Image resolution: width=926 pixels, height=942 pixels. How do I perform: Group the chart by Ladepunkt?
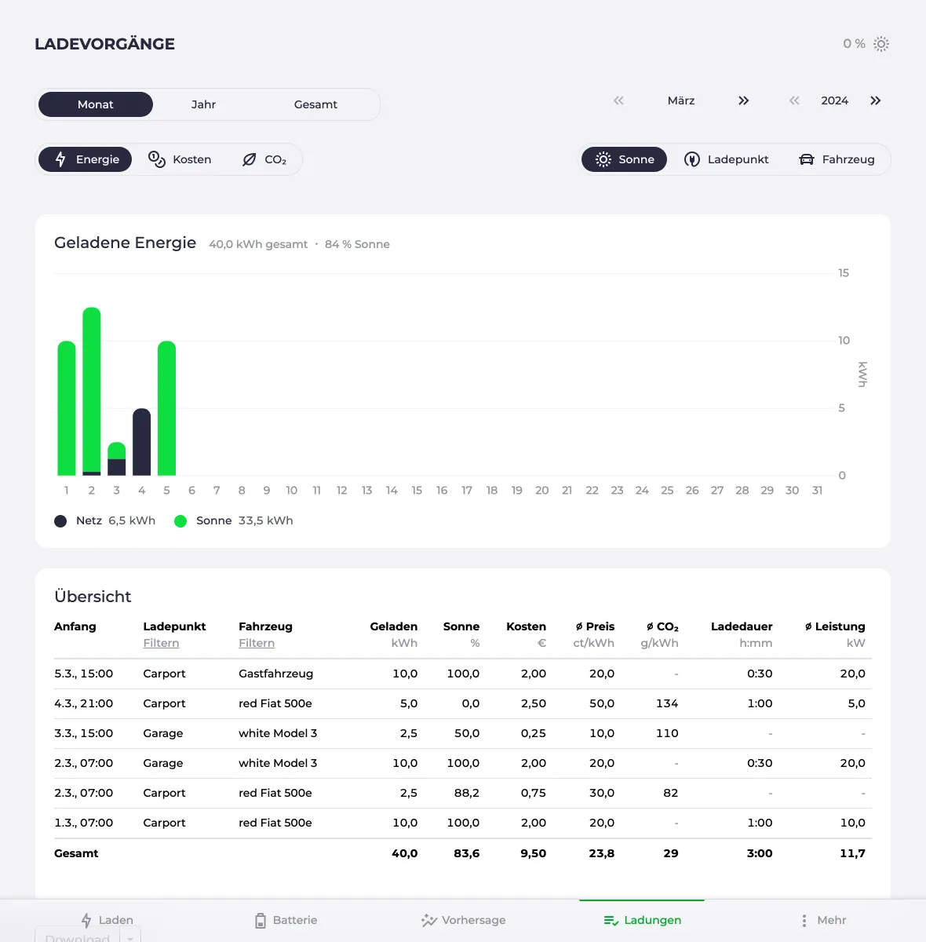click(727, 159)
